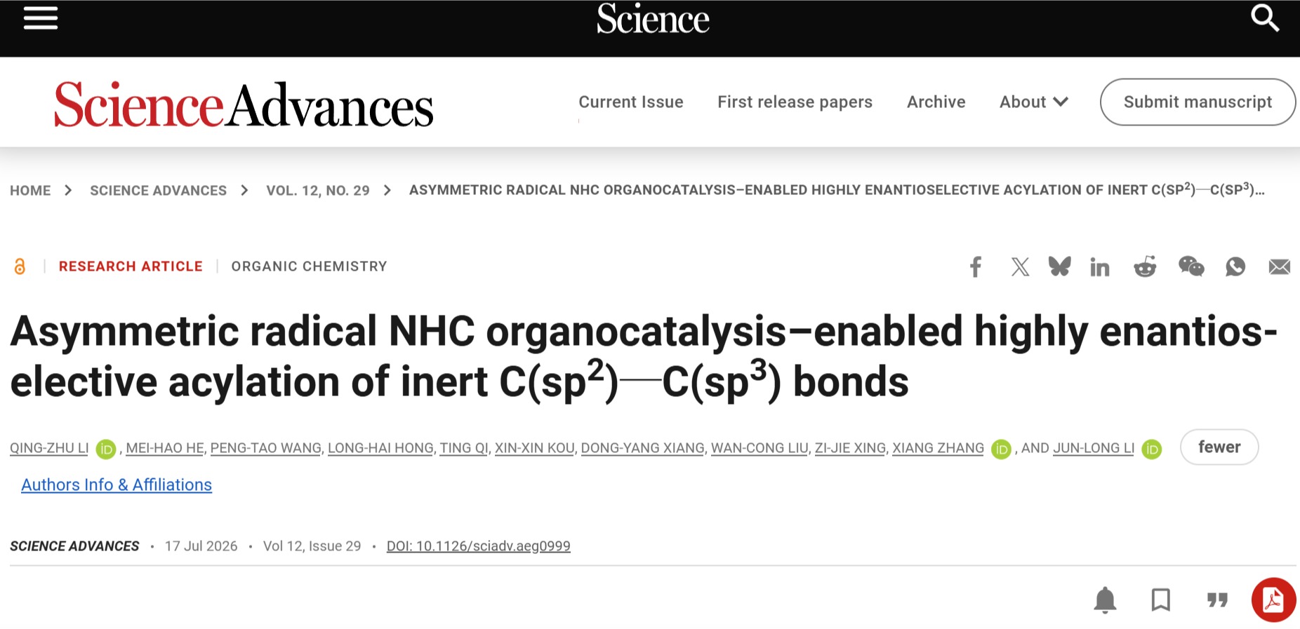The image size is (1300, 629).
Task: Download the PDF via red button
Action: [1273, 600]
